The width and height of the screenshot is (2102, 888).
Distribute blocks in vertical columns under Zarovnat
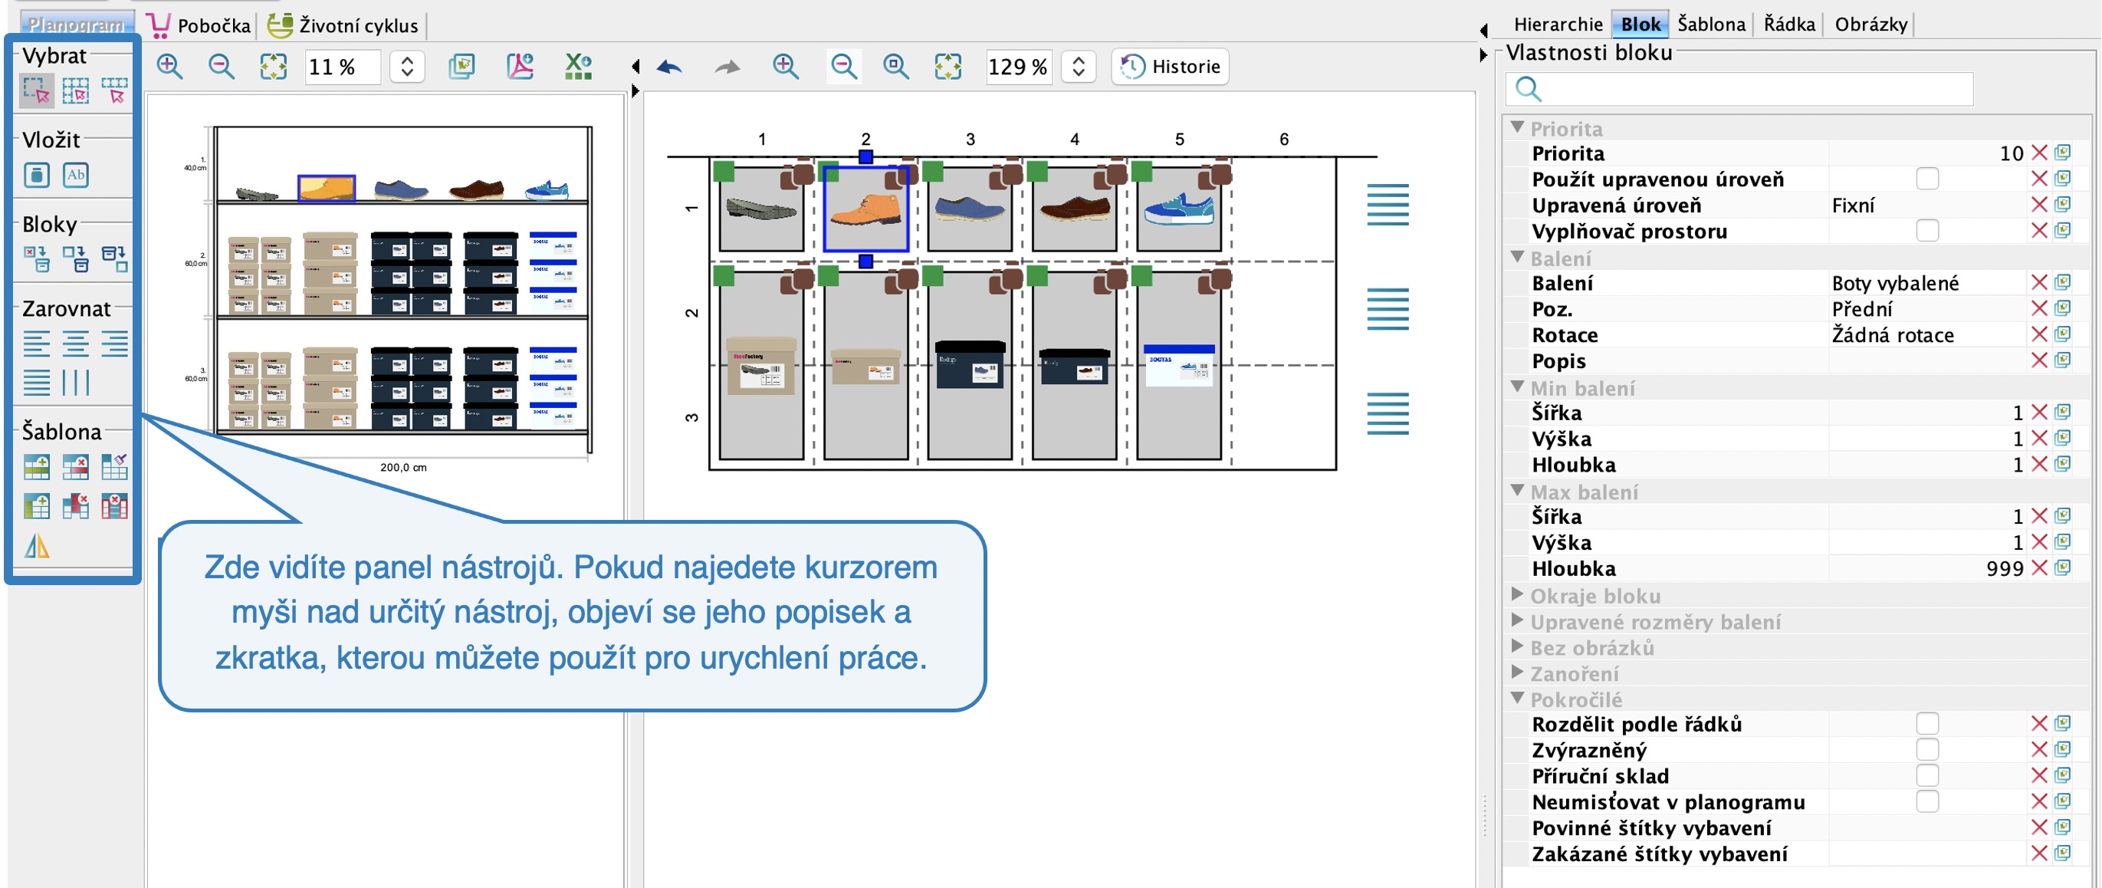tap(76, 382)
